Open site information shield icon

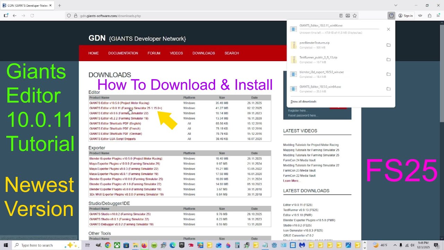[x=69, y=16]
